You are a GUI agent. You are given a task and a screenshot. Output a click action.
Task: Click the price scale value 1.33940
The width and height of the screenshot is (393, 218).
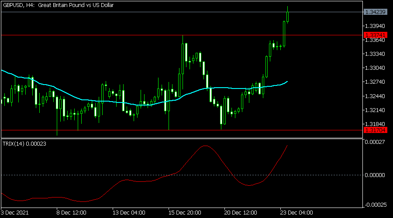(375, 26)
